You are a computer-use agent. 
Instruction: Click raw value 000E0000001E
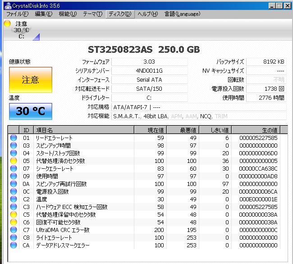(x=258, y=199)
